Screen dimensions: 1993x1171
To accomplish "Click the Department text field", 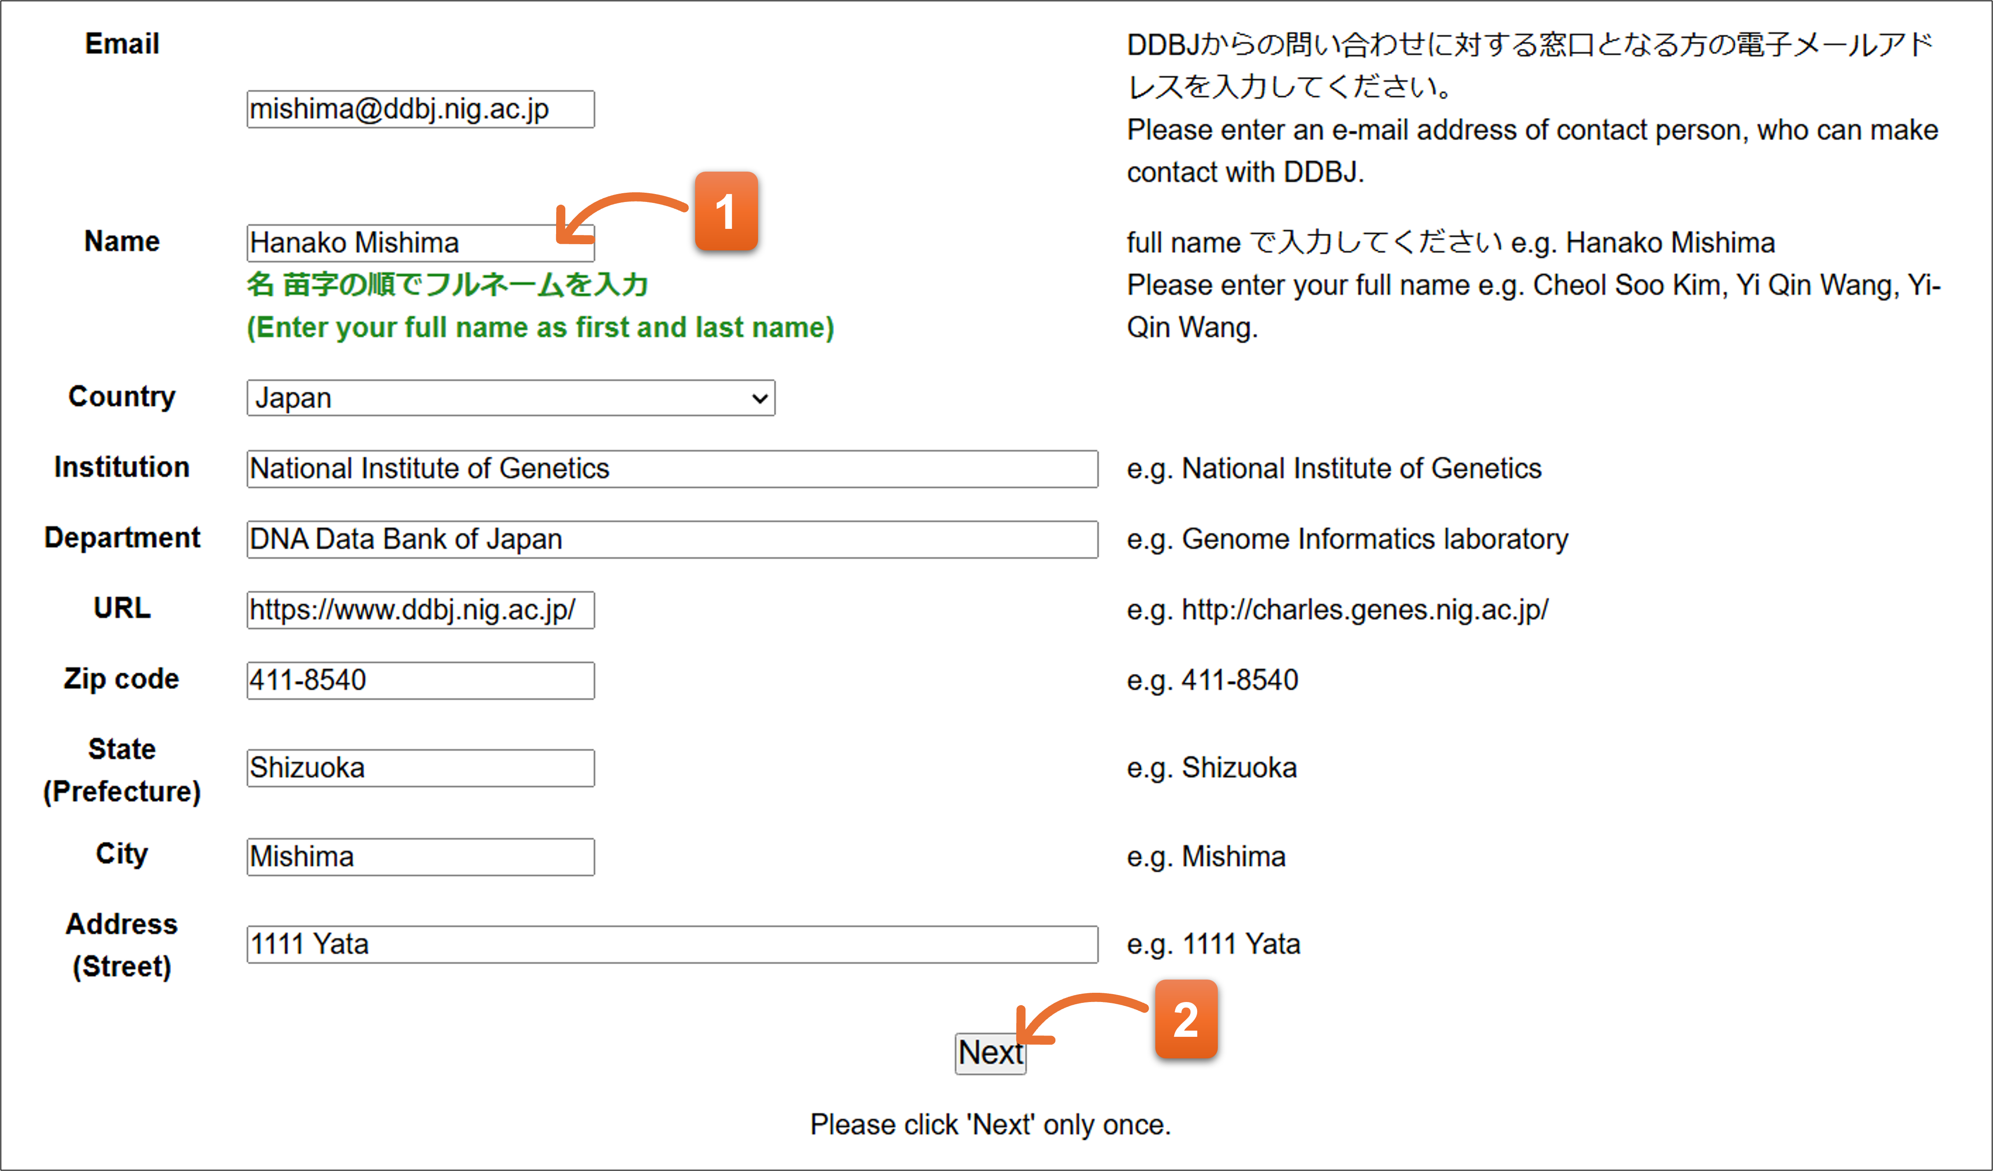I will pyautogui.click(x=671, y=540).
